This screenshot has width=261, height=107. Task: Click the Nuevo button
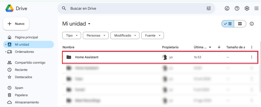coord(16,24)
